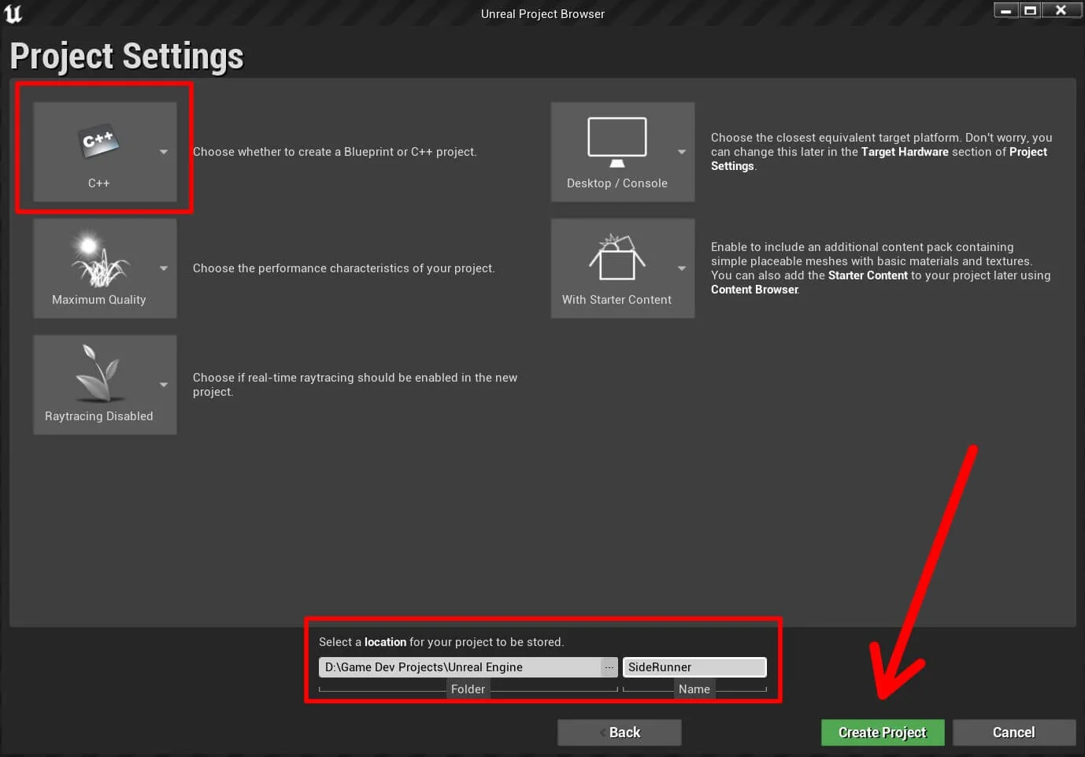
Task: Open the Desktop / Console dropdown arrow
Action: [682, 152]
